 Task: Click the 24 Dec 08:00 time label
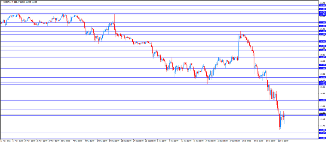click(x=138, y=141)
